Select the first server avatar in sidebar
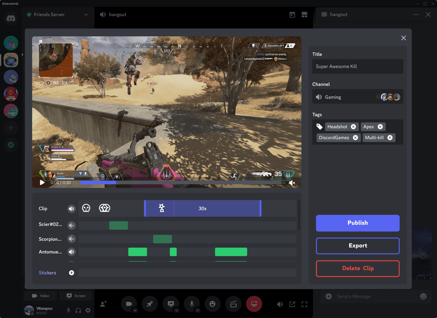 [x=11, y=43]
